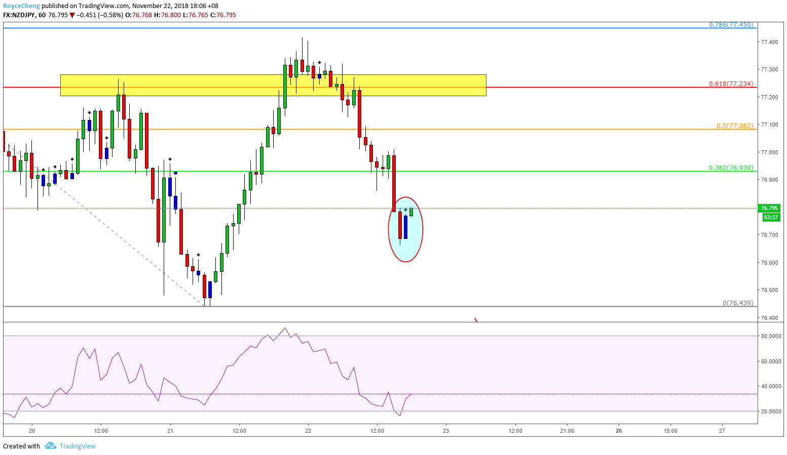Open the RoyceCheng author link
This screenshot has width=787, height=455.
pos(21,6)
